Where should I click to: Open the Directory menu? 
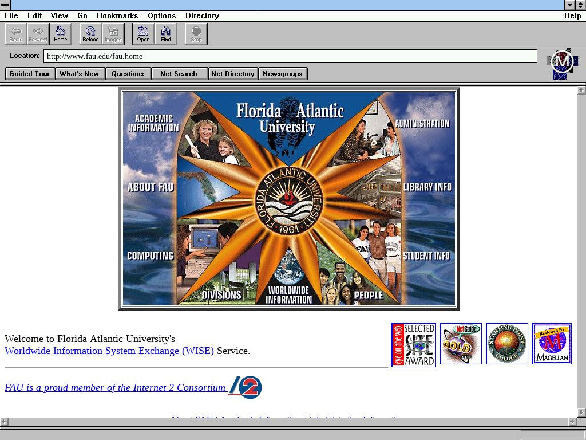coord(202,16)
